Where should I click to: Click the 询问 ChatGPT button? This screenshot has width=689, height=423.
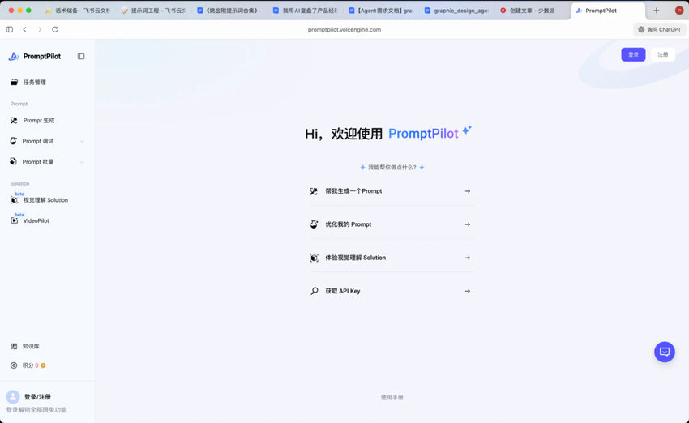[660, 29]
